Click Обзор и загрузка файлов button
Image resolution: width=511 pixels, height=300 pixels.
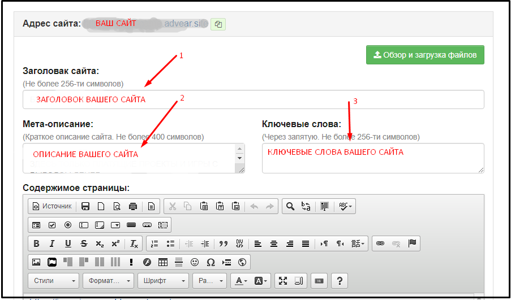(x=425, y=55)
